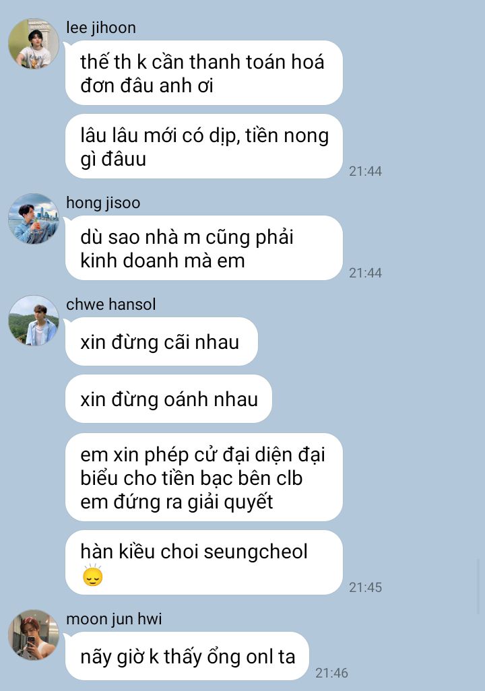Tap the chwe hansol name label
The height and width of the screenshot is (691, 485).
110,304
